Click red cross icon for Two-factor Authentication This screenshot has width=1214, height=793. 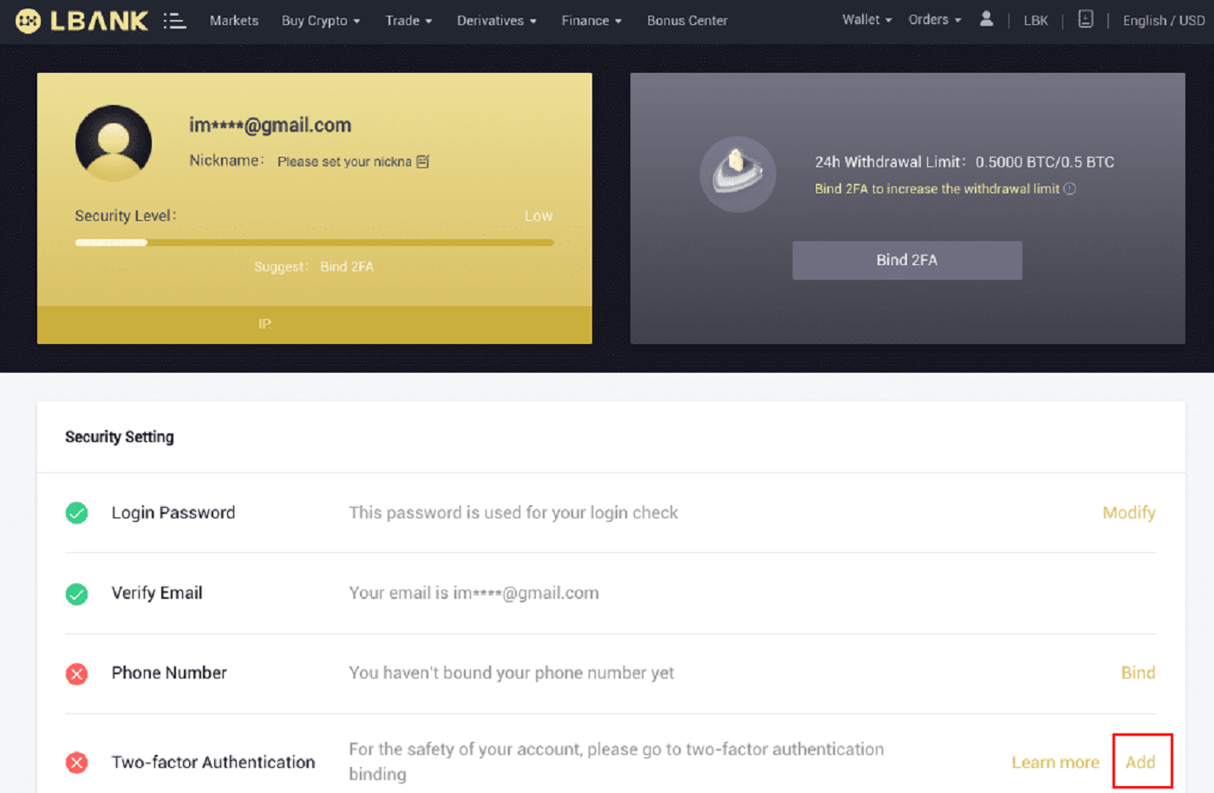tap(76, 763)
